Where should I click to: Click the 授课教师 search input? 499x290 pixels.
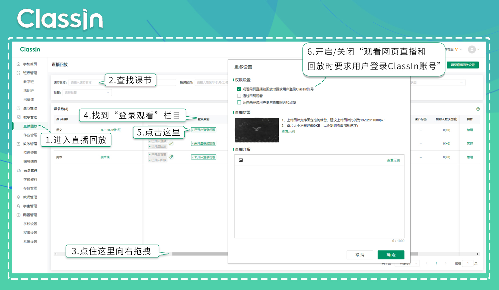coord(212,82)
